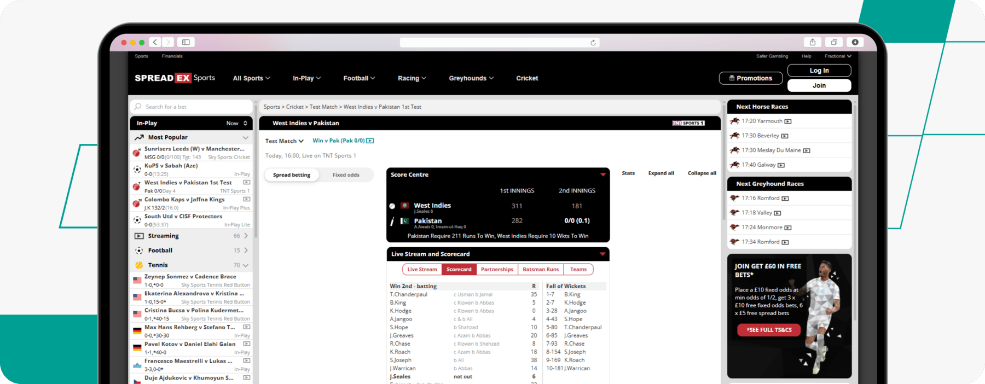Viewport: 985px width, 384px height.
Task: Collapse Live Stream and Scorecard panel
Action: point(602,254)
